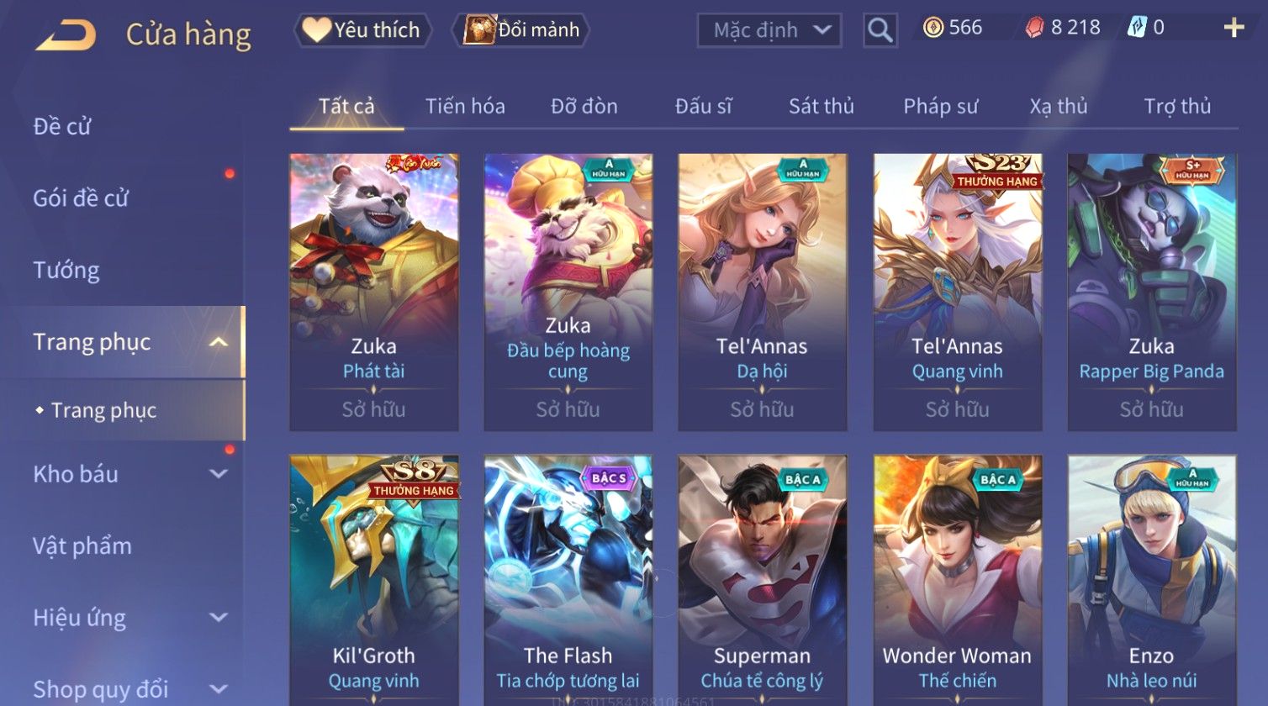Screen dimensions: 1268x706
Task: Click the gold coin currency icon
Action: pyautogui.click(x=933, y=28)
